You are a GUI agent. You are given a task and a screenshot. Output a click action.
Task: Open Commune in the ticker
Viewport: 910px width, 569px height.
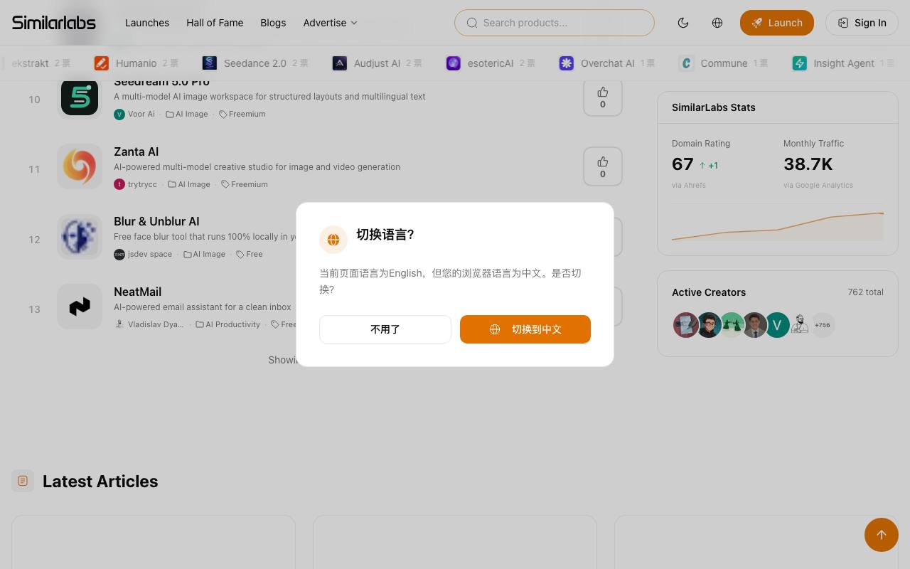click(x=724, y=63)
